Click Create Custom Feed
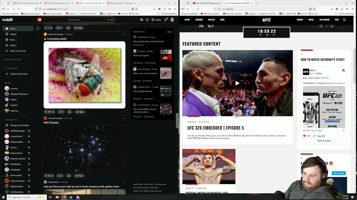357x200 pixels. point(18,74)
